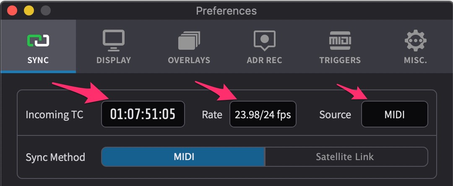Select the OVERLAYS tab label
Image resolution: width=453 pixels, height=186 pixels.
[189, 60]
